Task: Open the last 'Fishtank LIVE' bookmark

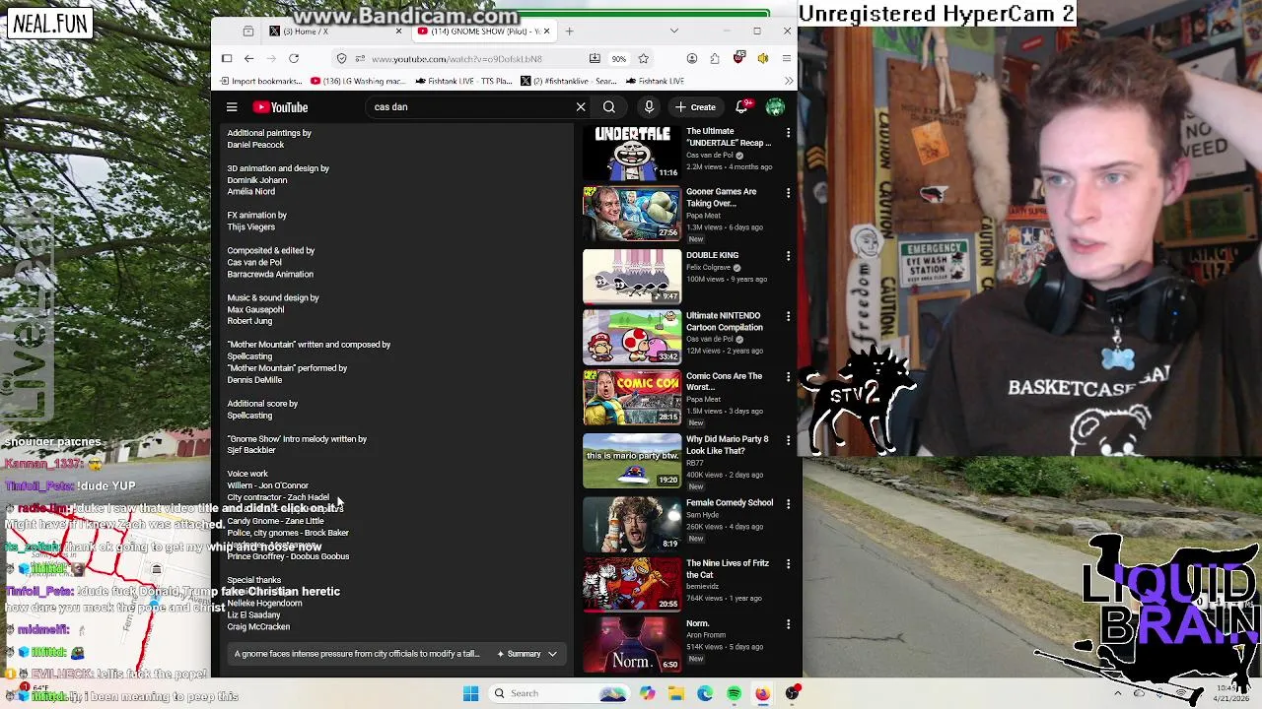Action: coord(655,81)
